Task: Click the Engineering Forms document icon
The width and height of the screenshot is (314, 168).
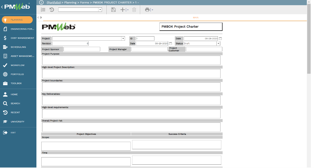Action: [5, 29]
